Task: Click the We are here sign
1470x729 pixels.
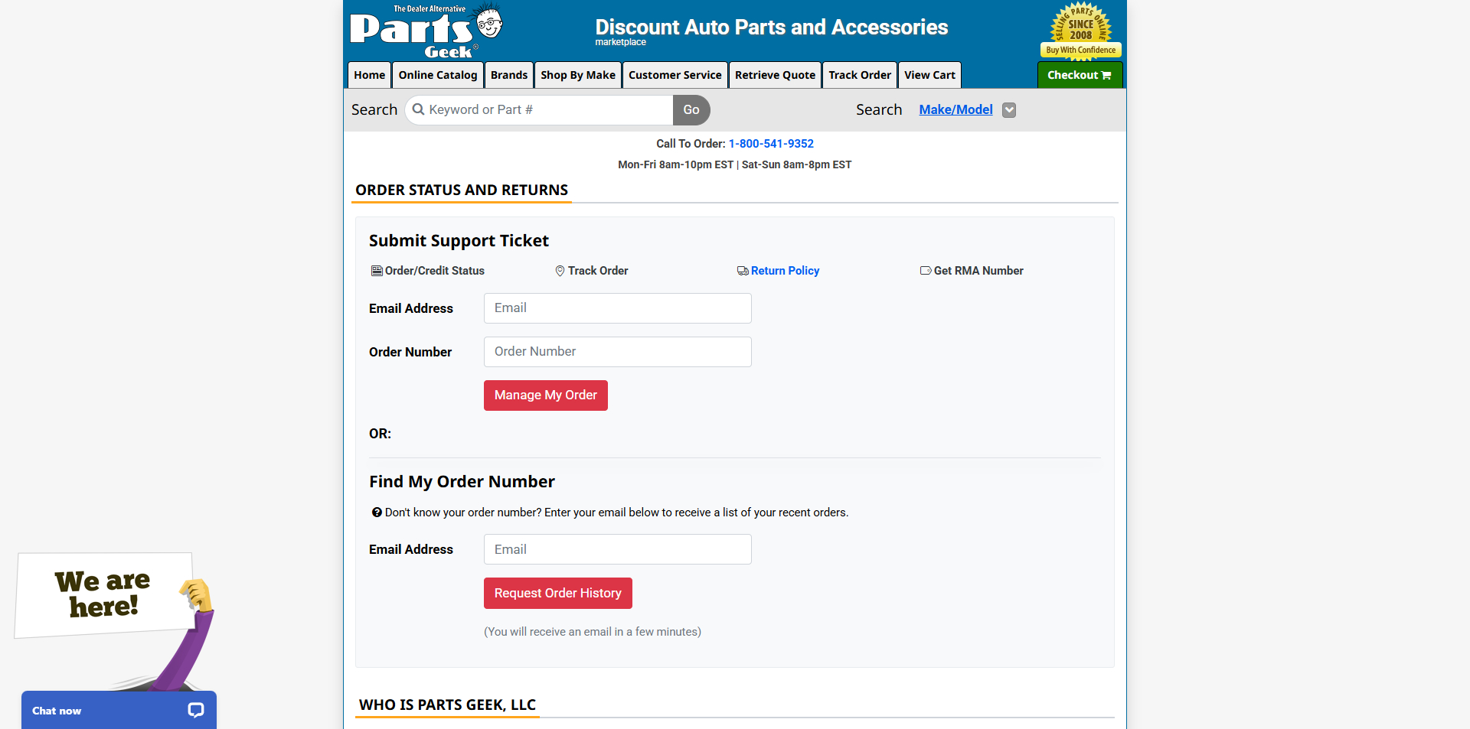Action: pos(103,594)
